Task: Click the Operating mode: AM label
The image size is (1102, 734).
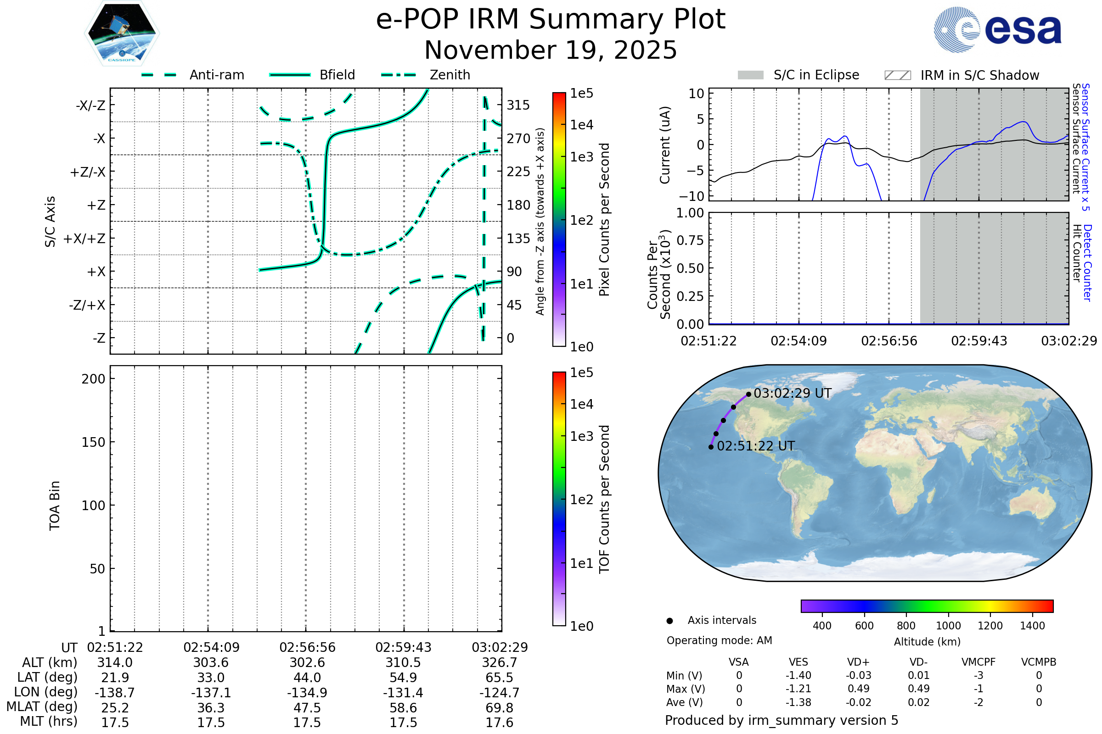Action: (x=719, y=640)
